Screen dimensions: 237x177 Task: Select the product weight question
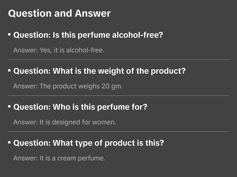(x=100, y=71)
